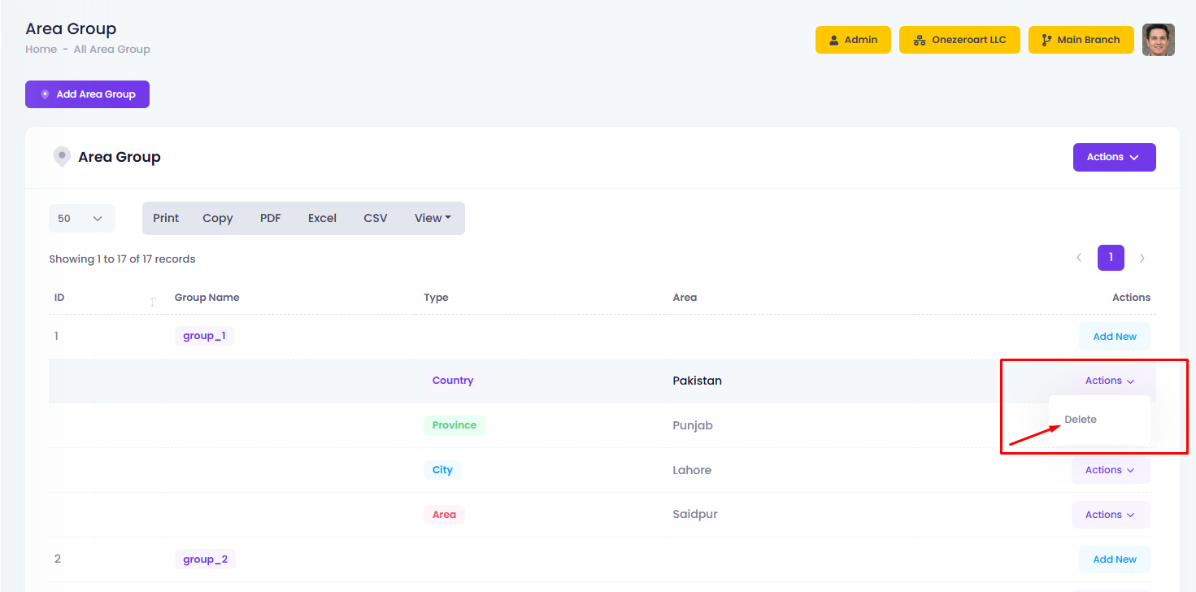Click the Admin user button
The width and height of the screenshot is (1196, 592).
pyautogui.click(x=853, y=40)
